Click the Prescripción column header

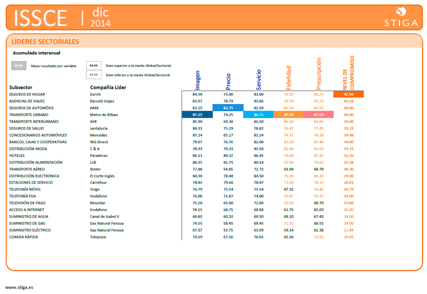pos(318,73)
